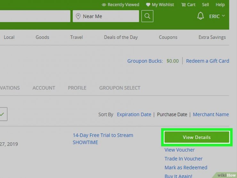This screenshot has height=178, width=237.
Task: Click the location pin icon
Action: 78,16
